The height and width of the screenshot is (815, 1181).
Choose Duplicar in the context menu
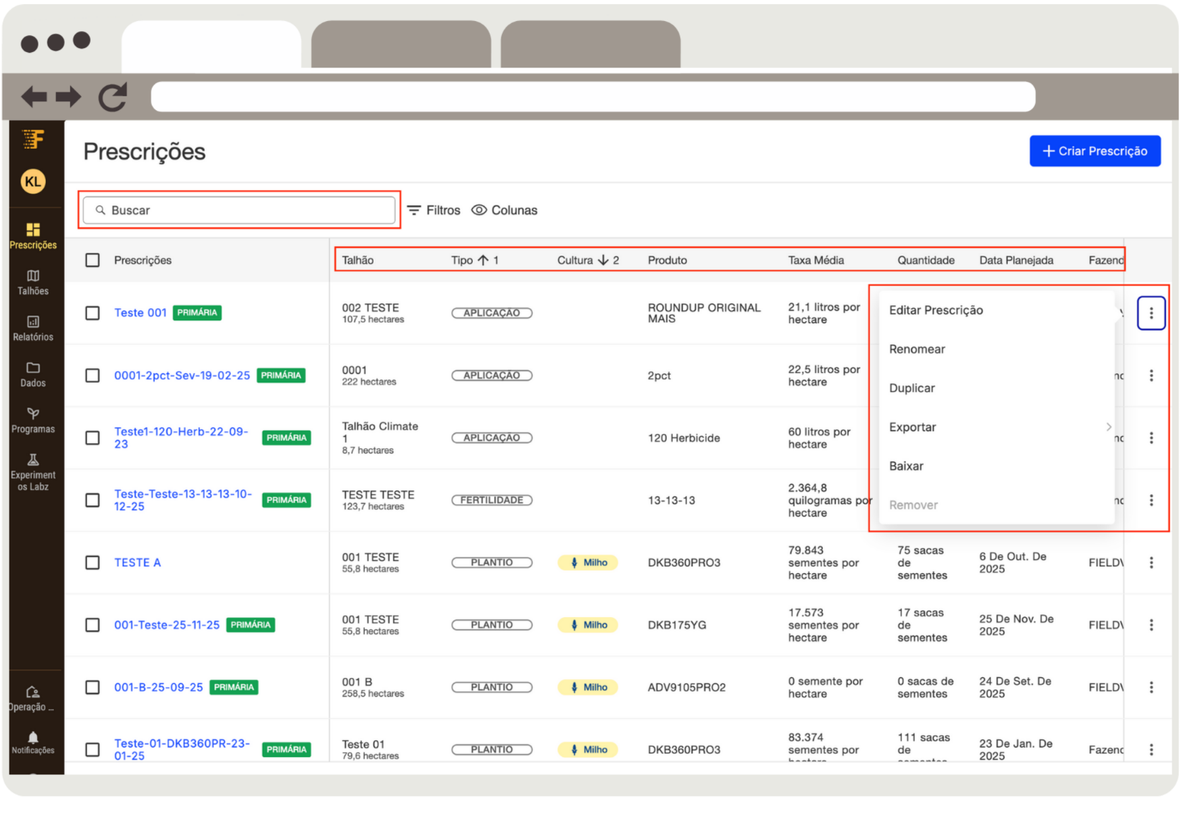(912, 388)
